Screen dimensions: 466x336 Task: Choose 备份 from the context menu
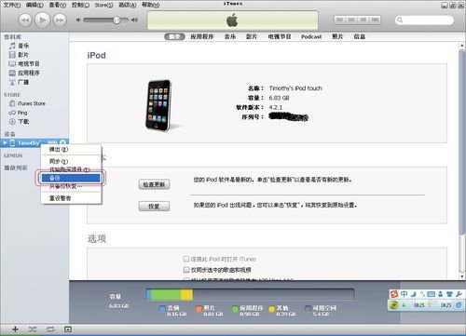pos(71,178)
